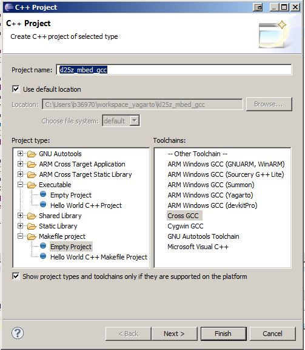The height and width of the screenshot is (350, 305).
Task: Click the GNU Autotools folder icon
Action: coord(32,154)
